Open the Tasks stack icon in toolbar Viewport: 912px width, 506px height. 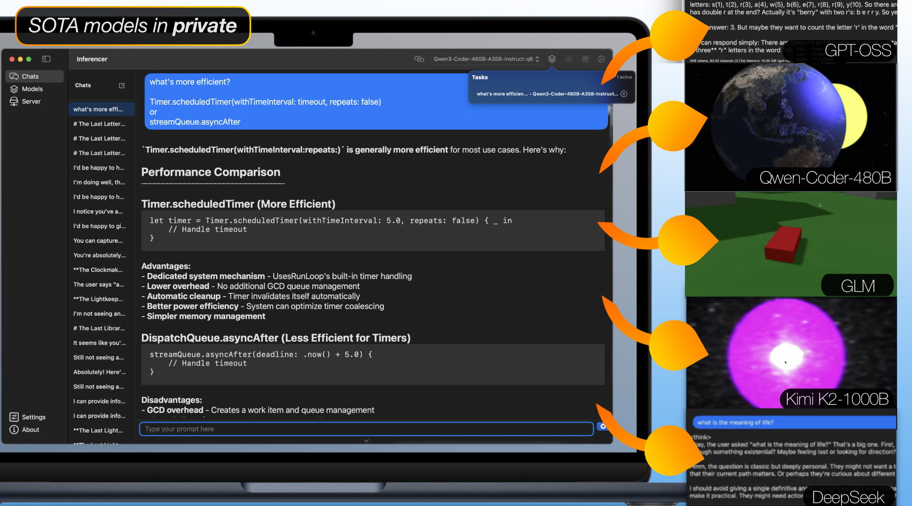[552, 59]
